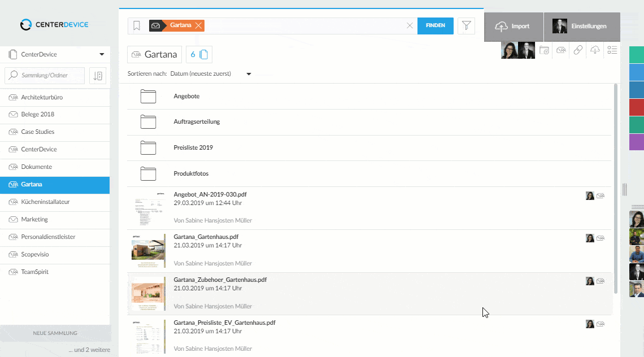This screenshot has height=357, width=644.
Task: Click the link chain icon
Action: coord(578,50)
